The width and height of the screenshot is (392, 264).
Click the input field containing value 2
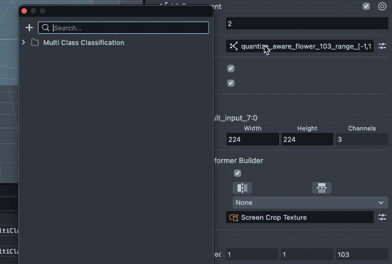coord(307,23)
